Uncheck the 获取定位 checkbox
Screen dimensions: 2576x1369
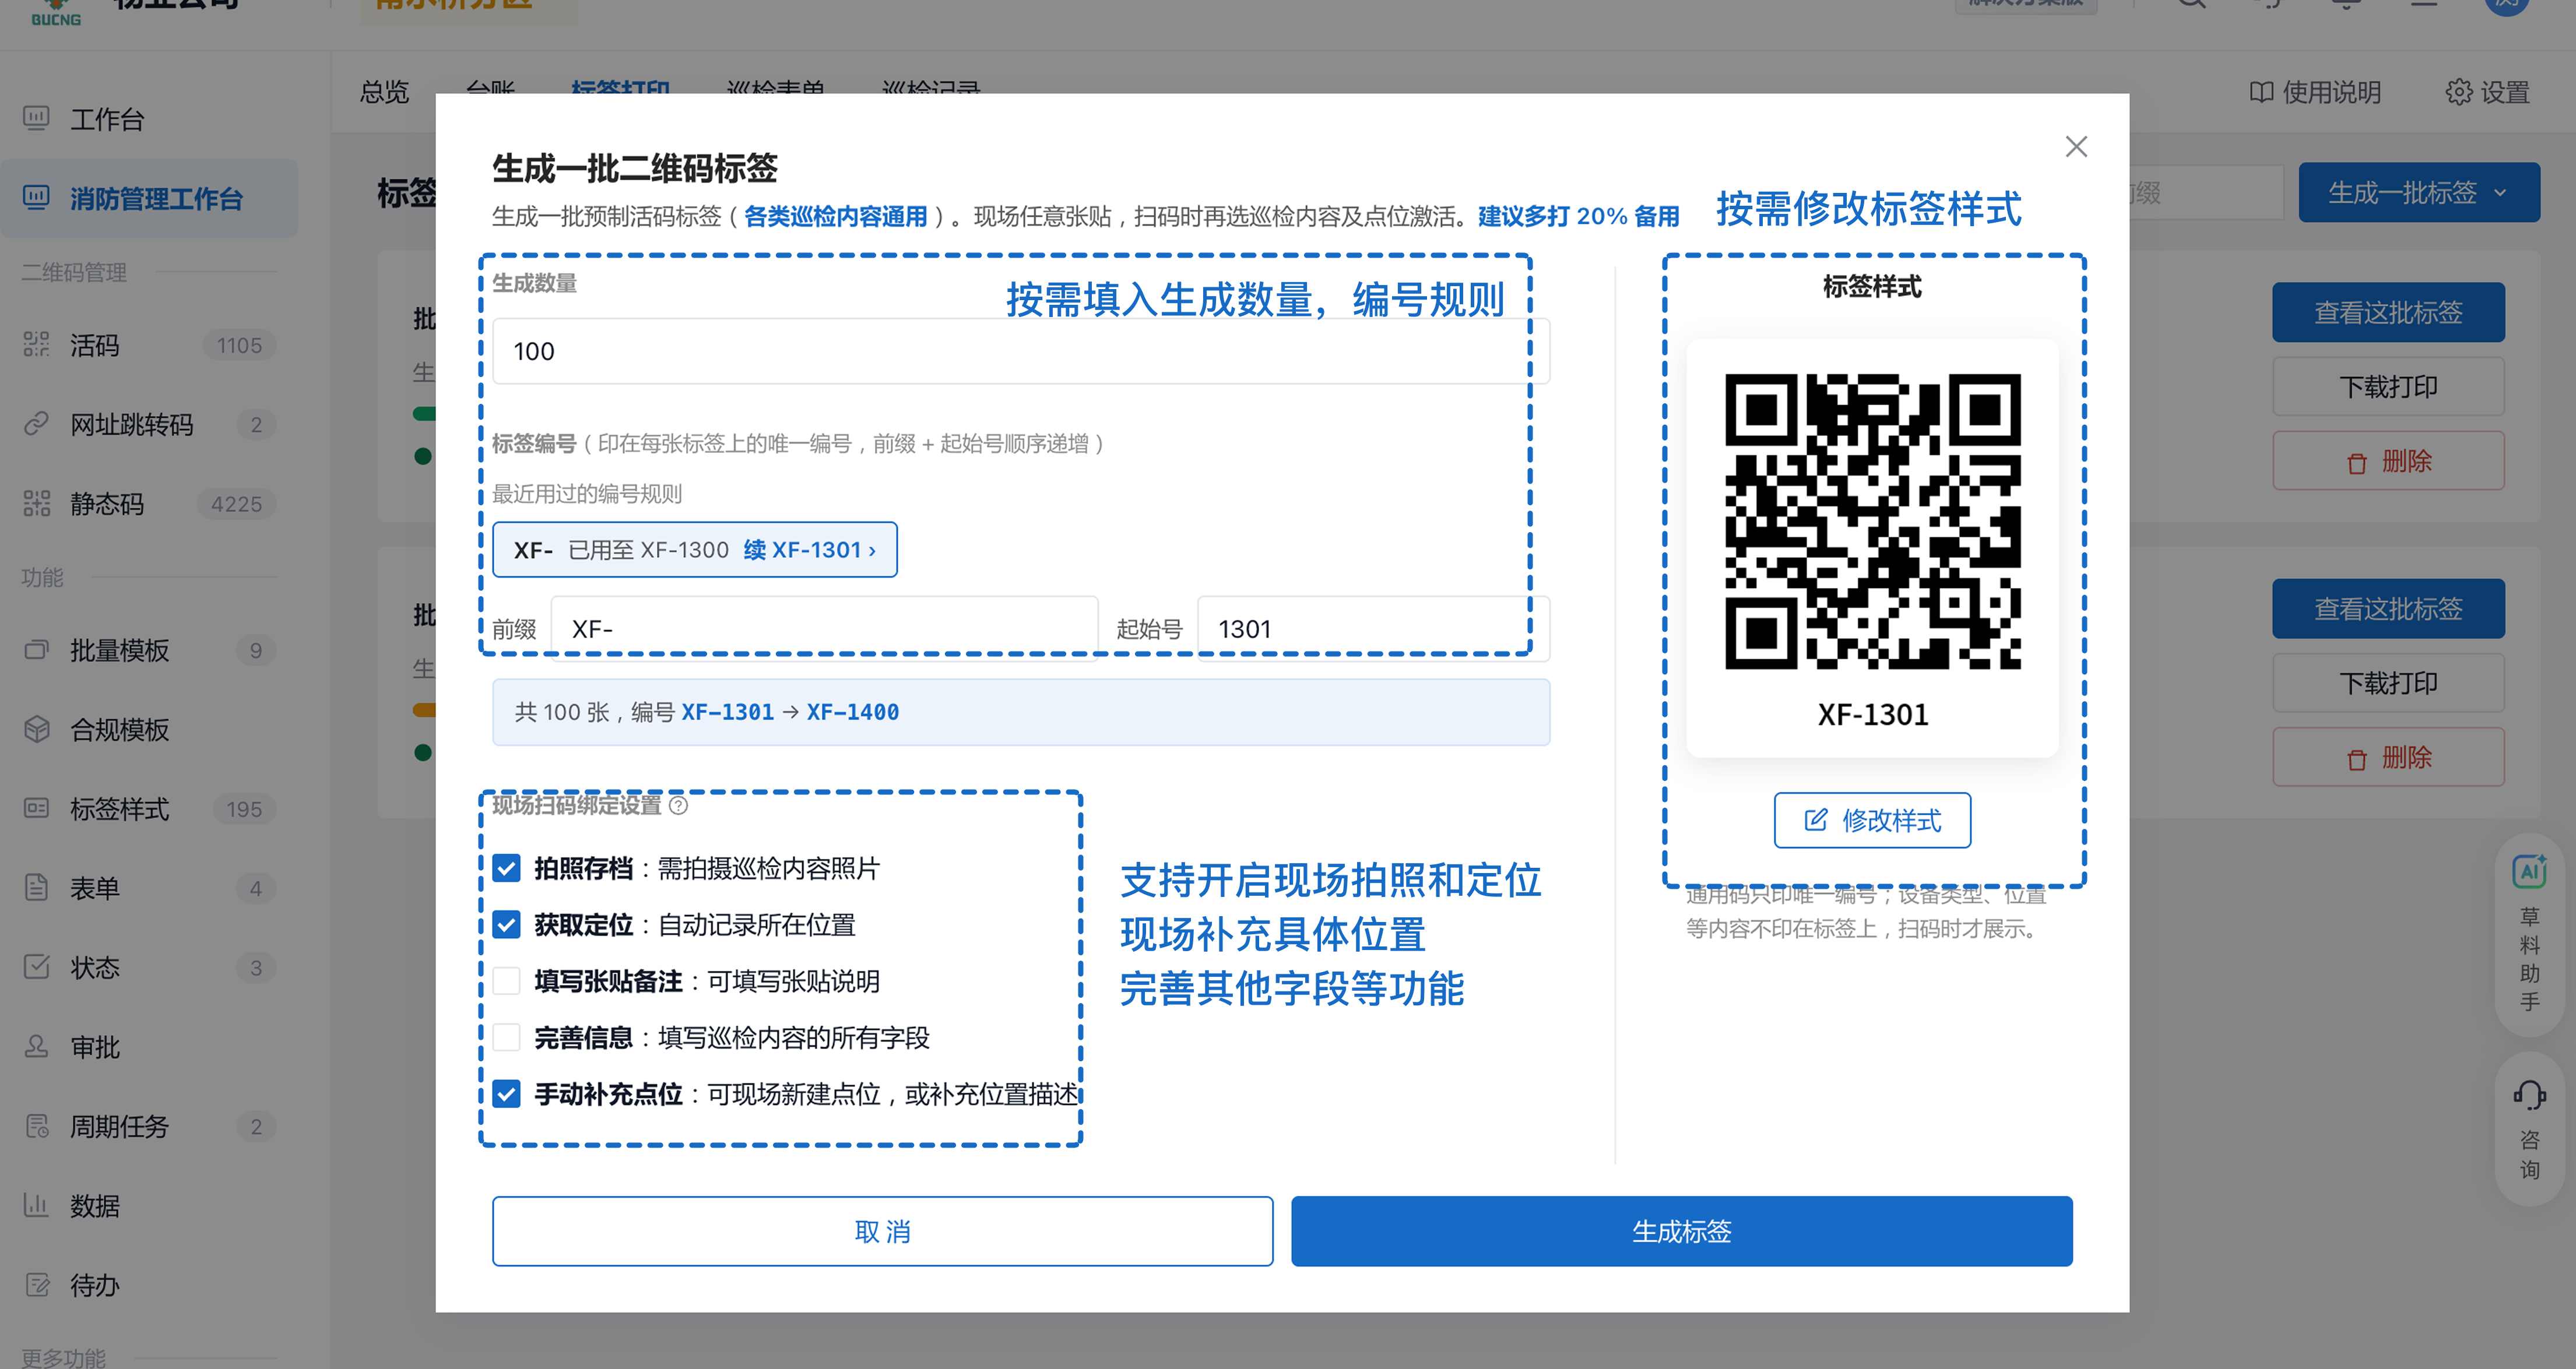[x=507, y=925]
